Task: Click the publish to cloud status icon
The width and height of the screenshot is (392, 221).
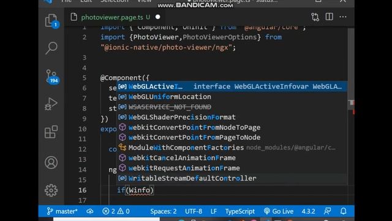Action: (x=90, y=211)
